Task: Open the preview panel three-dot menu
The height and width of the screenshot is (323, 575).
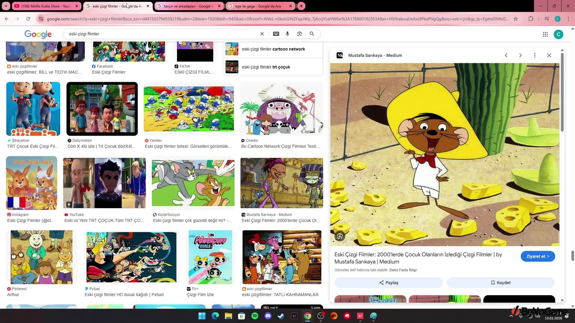Action: [535, 55]
